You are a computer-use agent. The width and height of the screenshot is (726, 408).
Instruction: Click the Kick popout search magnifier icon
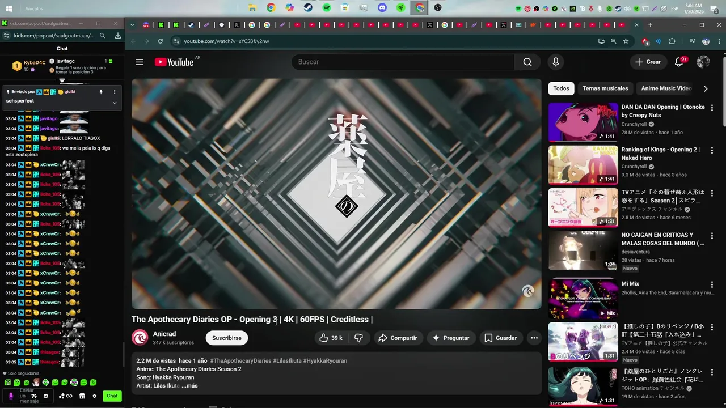[x=103, y=35]
